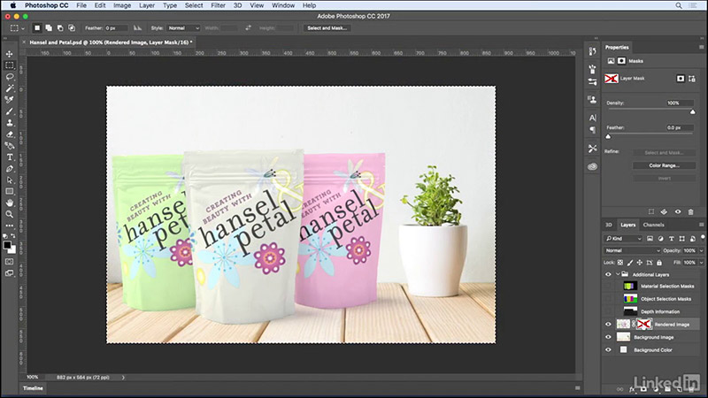Show the Depth Information layer
This screenshot has width=708, height=398.
point(608,311)
